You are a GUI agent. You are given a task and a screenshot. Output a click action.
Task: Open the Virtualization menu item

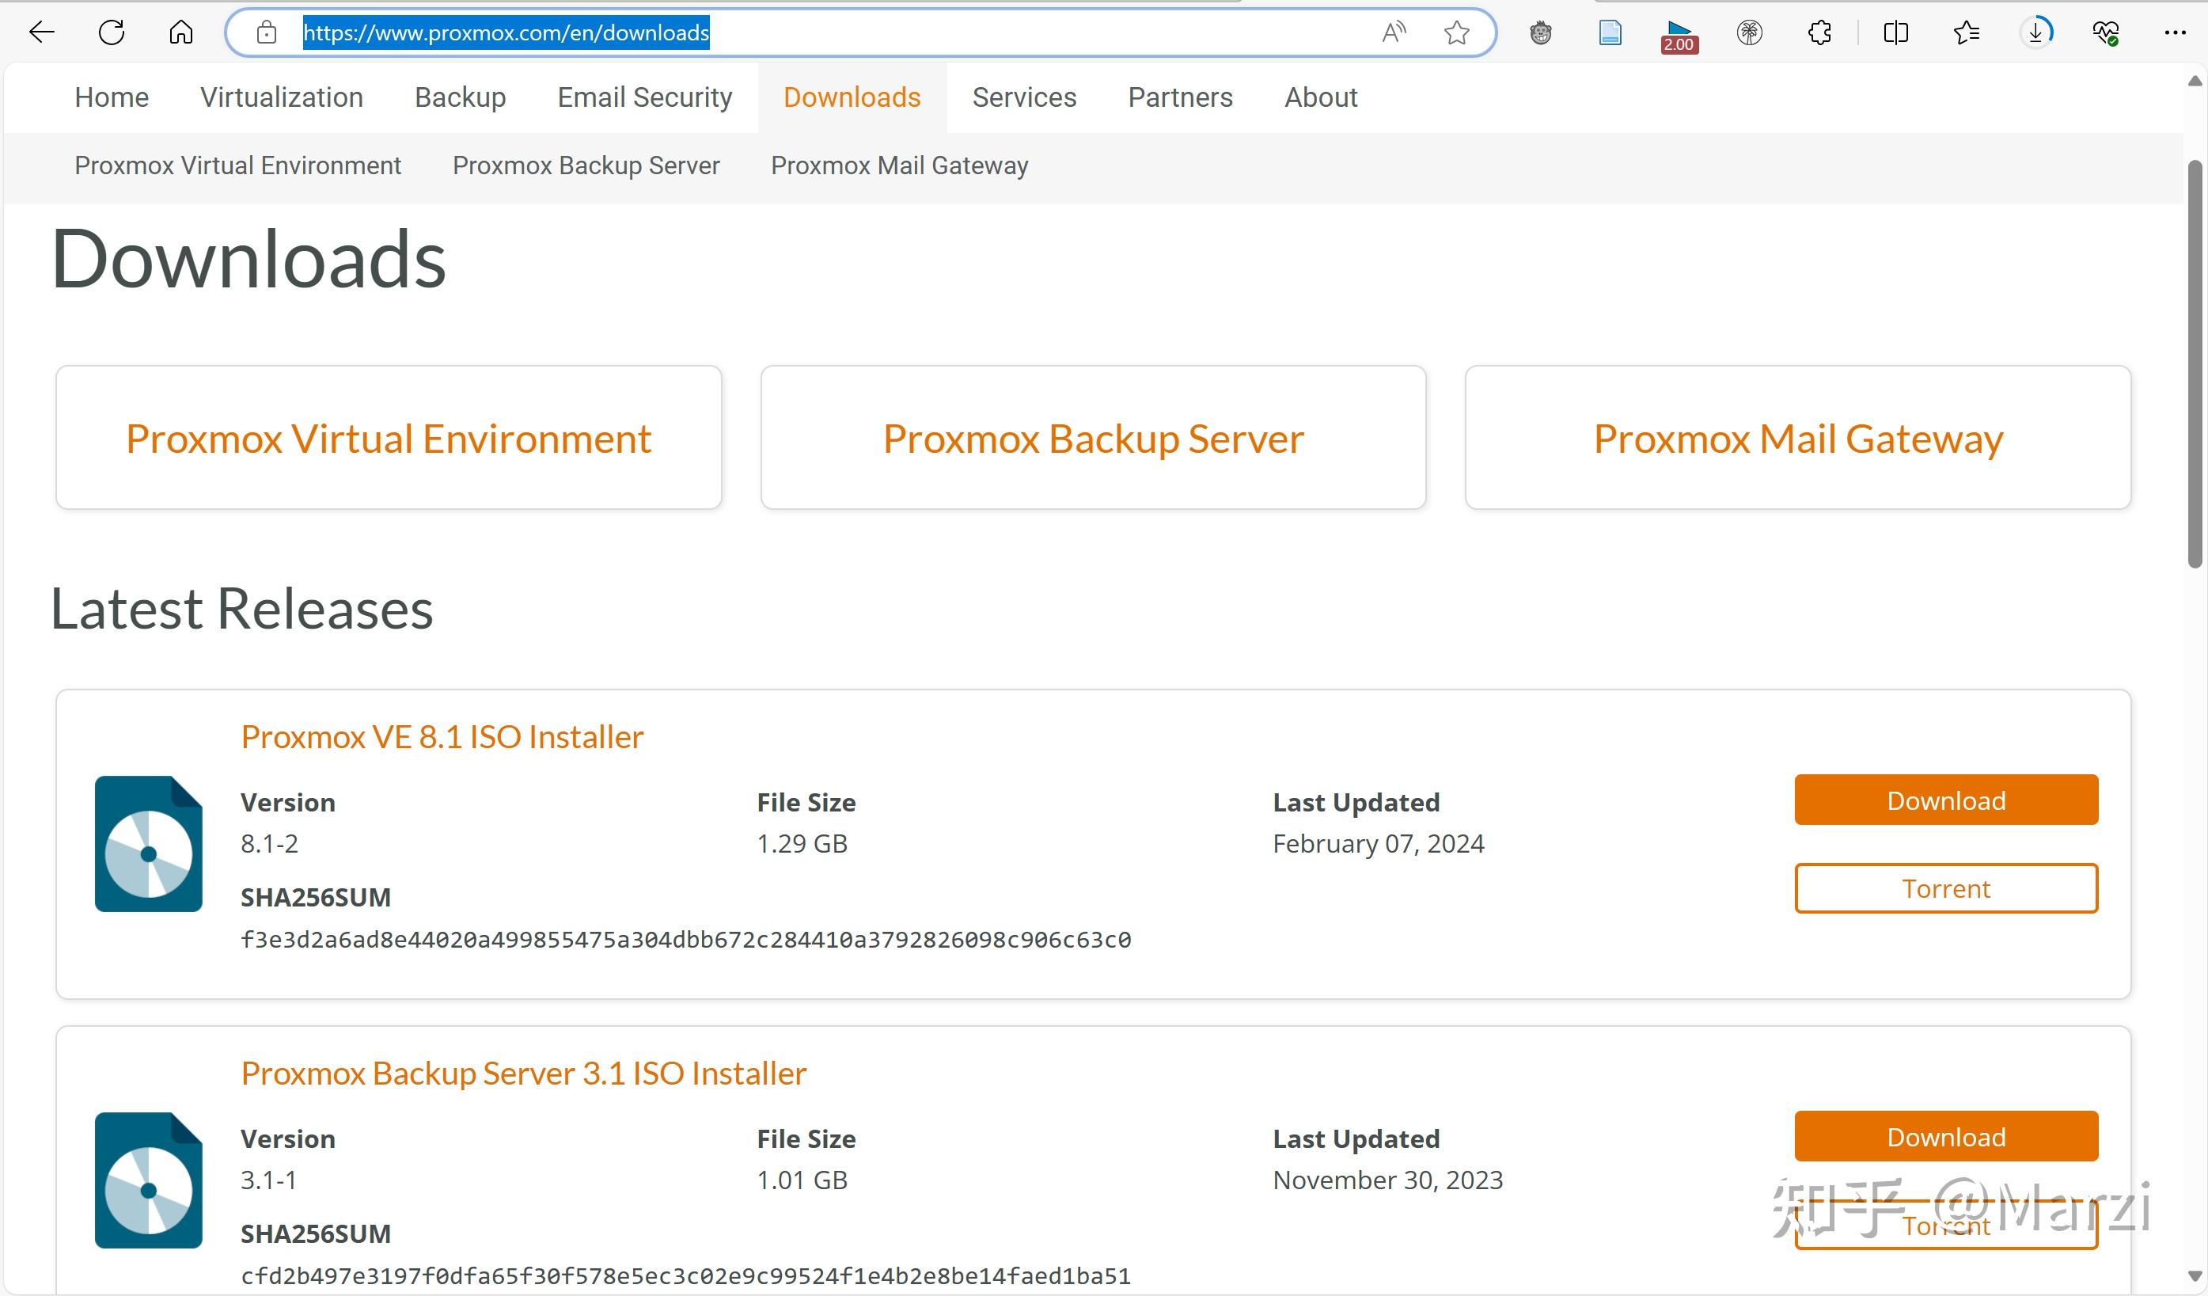pyautogui.click(x=281, y=97)
